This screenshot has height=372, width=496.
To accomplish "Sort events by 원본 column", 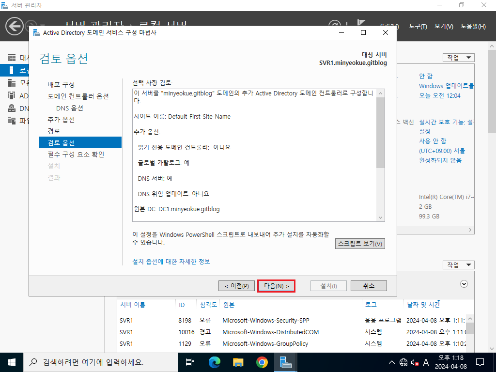I will click(229, 305).
